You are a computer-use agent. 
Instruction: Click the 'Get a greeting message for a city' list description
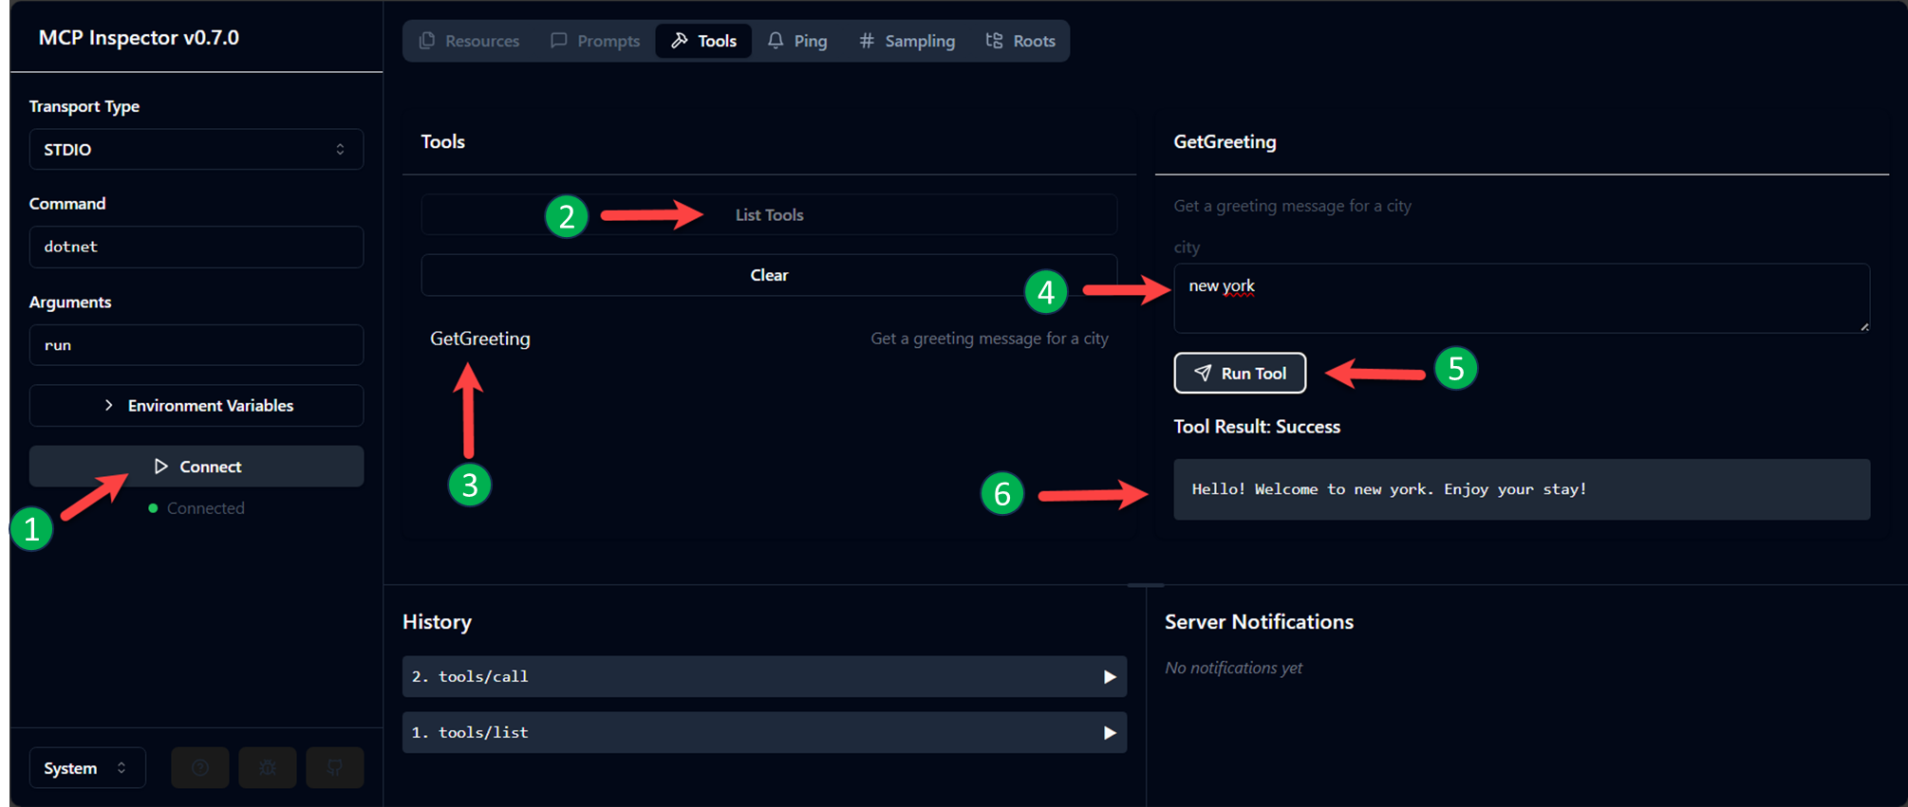tap(989, 339)
